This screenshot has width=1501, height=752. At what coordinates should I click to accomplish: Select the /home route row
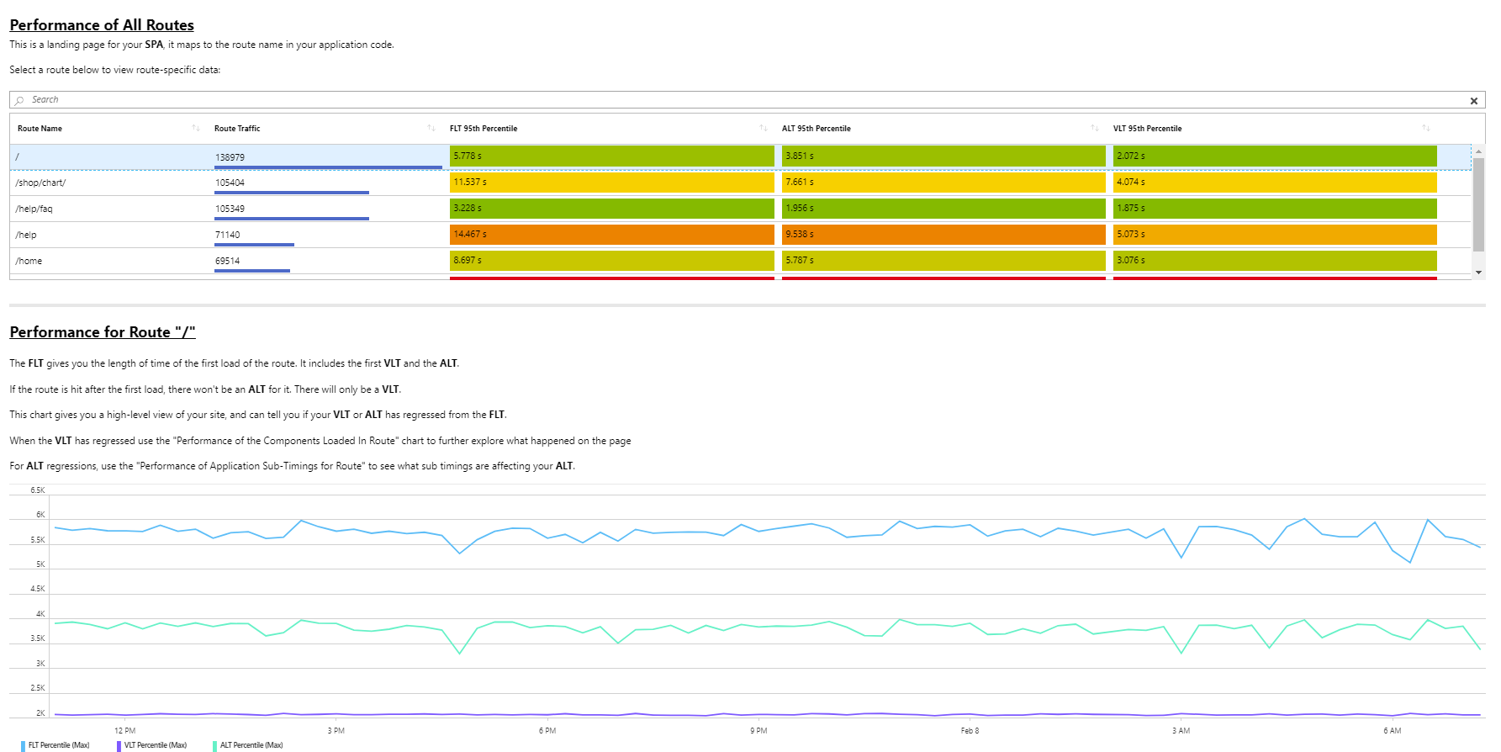[x=740, y=261]
